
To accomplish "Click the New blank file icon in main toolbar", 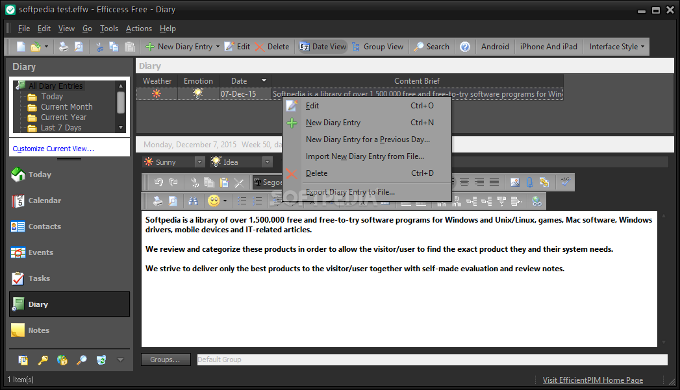I will coord(21,46).
